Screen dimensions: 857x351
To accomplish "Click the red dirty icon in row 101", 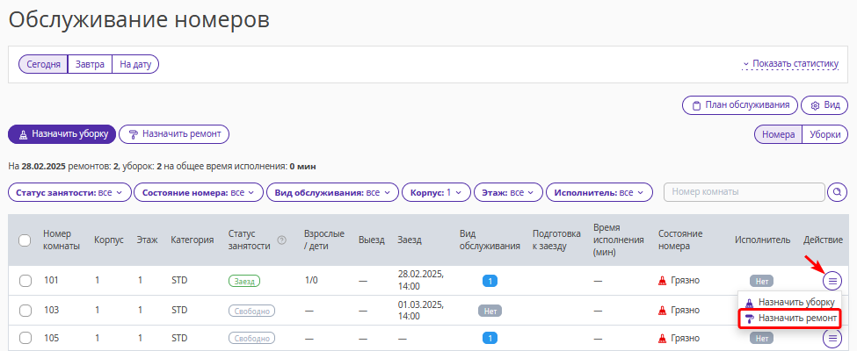I will (x=663, y=281).
